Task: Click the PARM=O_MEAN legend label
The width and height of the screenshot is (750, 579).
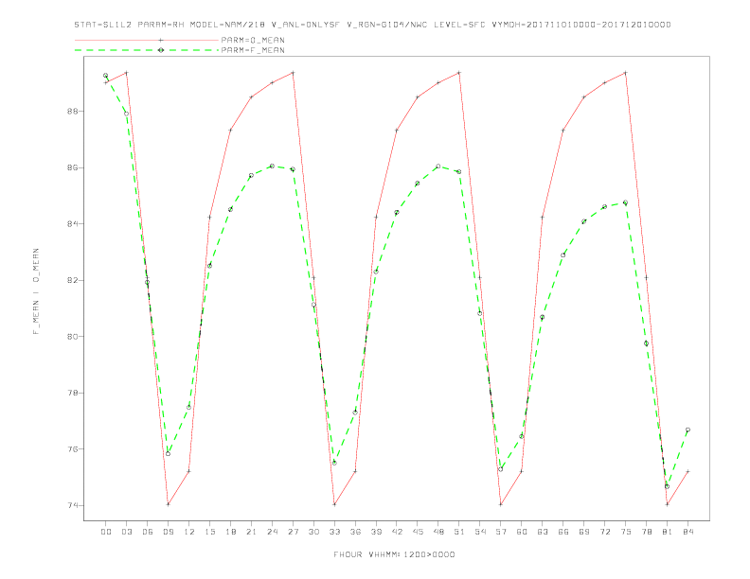Action: pos(253,40)
